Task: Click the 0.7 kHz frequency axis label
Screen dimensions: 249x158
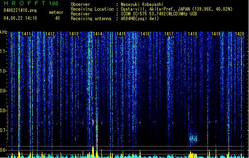Action: (3, 130)
